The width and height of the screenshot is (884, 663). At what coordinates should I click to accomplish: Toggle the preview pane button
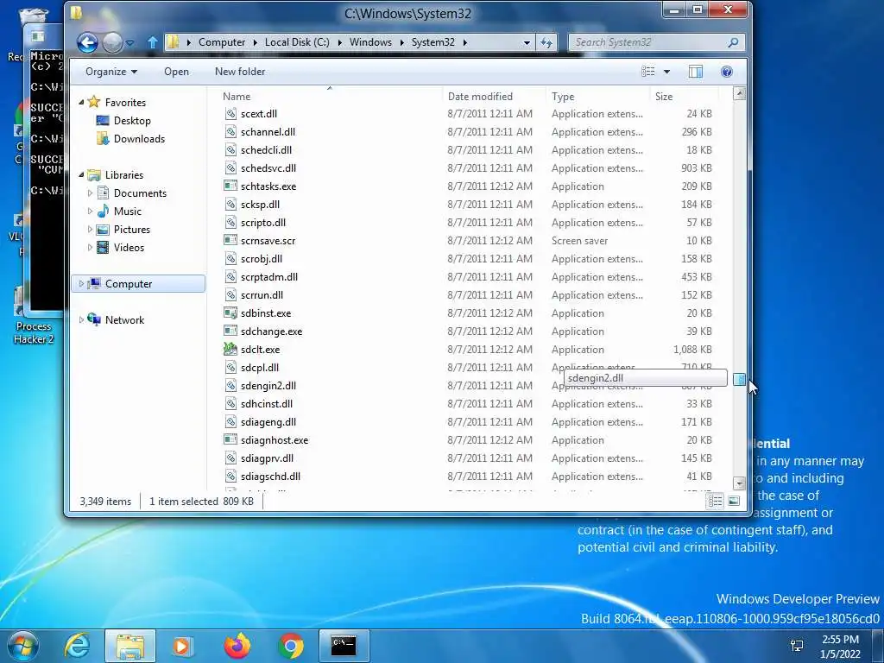point(696,72)
